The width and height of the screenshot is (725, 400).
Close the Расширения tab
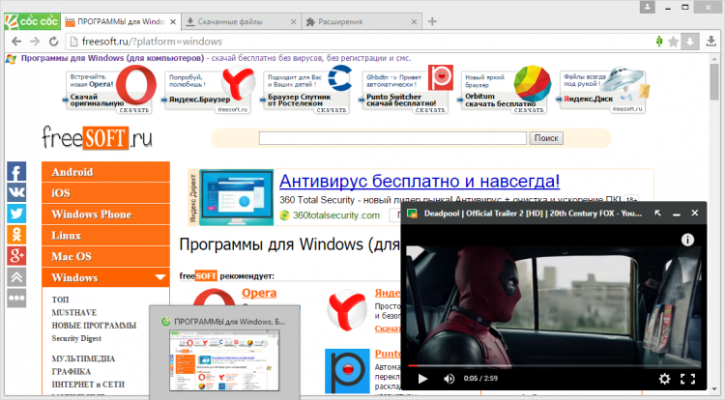[414, 21]
